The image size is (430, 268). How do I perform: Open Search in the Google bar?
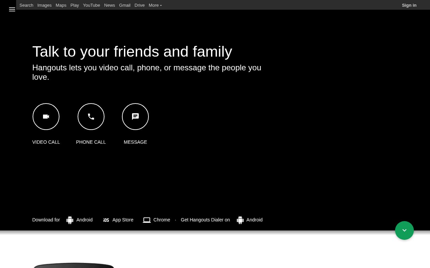click(x=26, y=5)
